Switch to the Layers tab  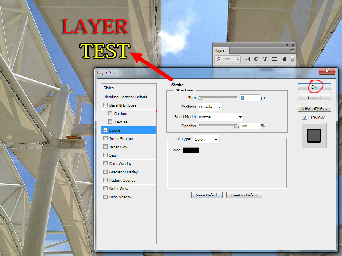[x=221, y=51]
